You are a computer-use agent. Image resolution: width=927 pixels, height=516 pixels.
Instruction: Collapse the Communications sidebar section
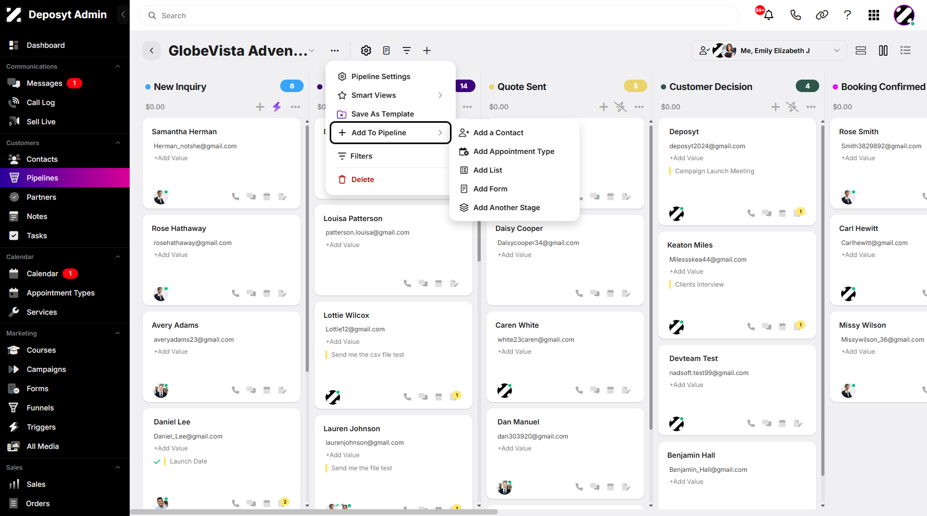pyautogui.click(x=118, y=67)
